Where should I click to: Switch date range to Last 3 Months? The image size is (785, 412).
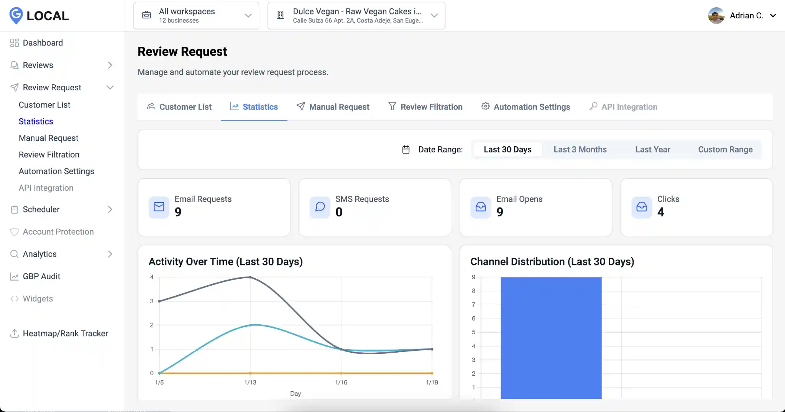[580, 149]
